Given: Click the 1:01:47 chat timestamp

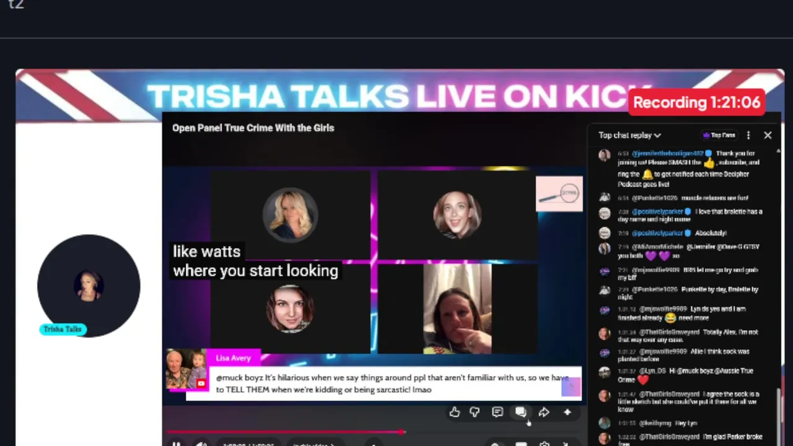Looking at the screenshot, I should point(626,394).
